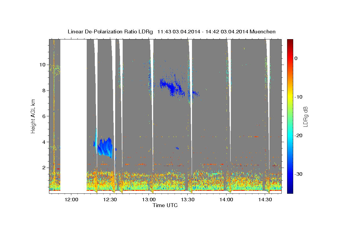This screenshot has height=232, width=348.
Task: Click the colorbar tick label 0
Action: coord(296,58)
